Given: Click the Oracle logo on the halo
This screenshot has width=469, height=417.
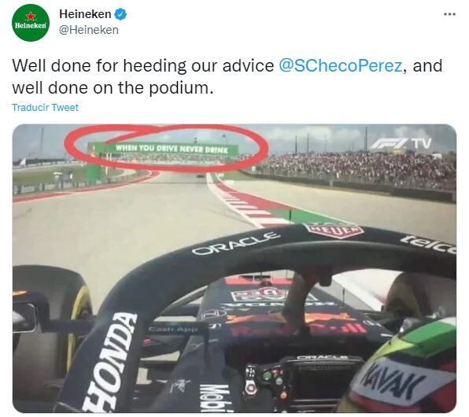Looking at the screenshot, I should [234, 244].
